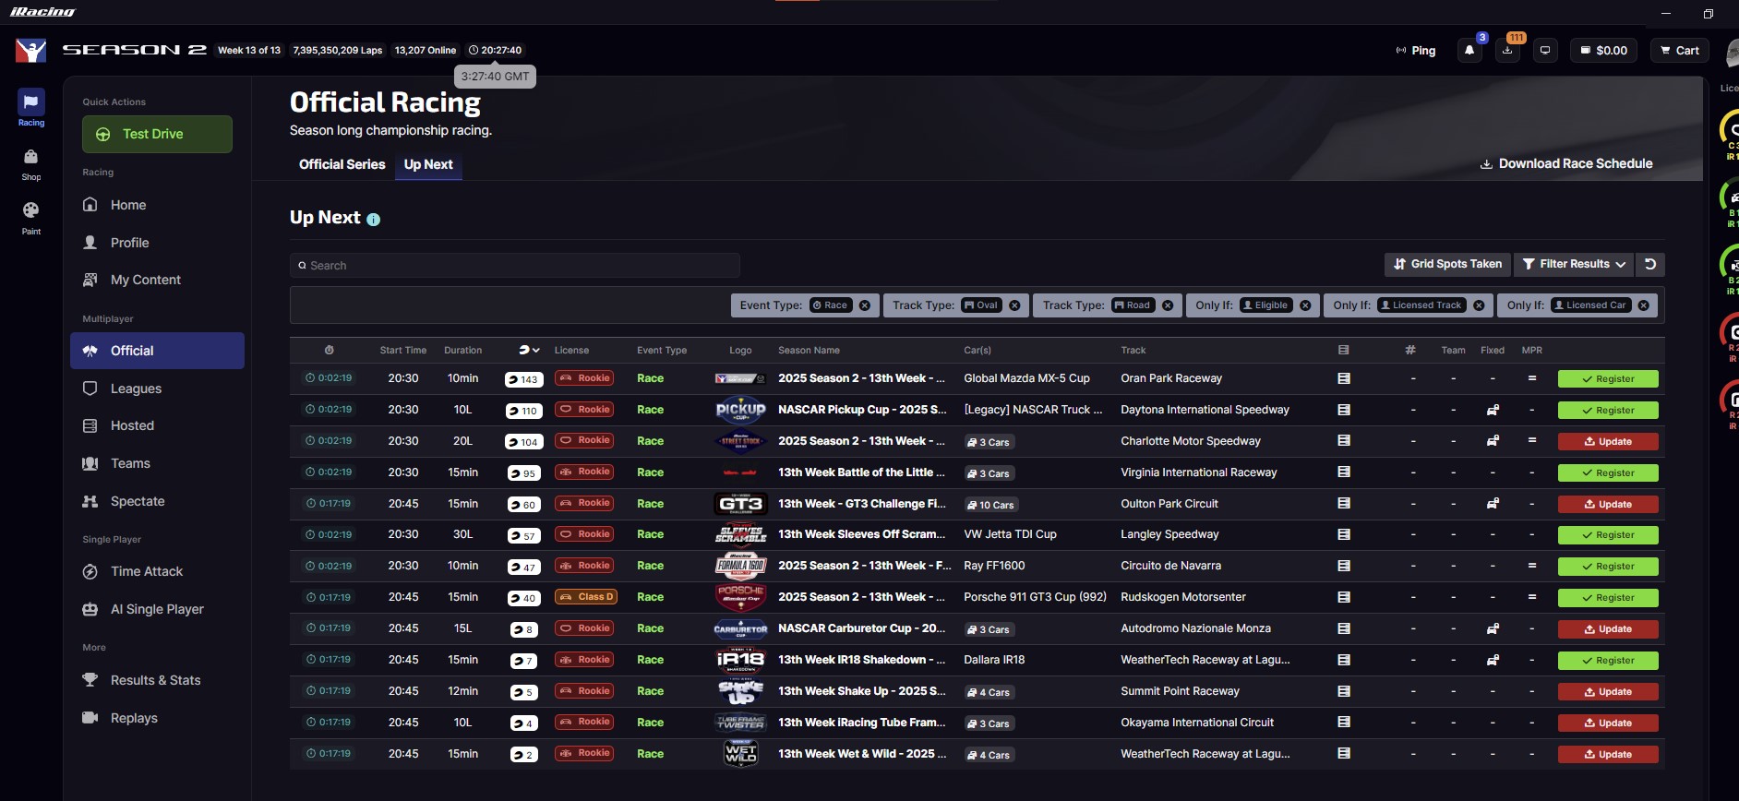Open Hosted sessions in the sidebar
Viewport: 1739px width, 801px height.
pyautogui.click(x=132, y=425)
